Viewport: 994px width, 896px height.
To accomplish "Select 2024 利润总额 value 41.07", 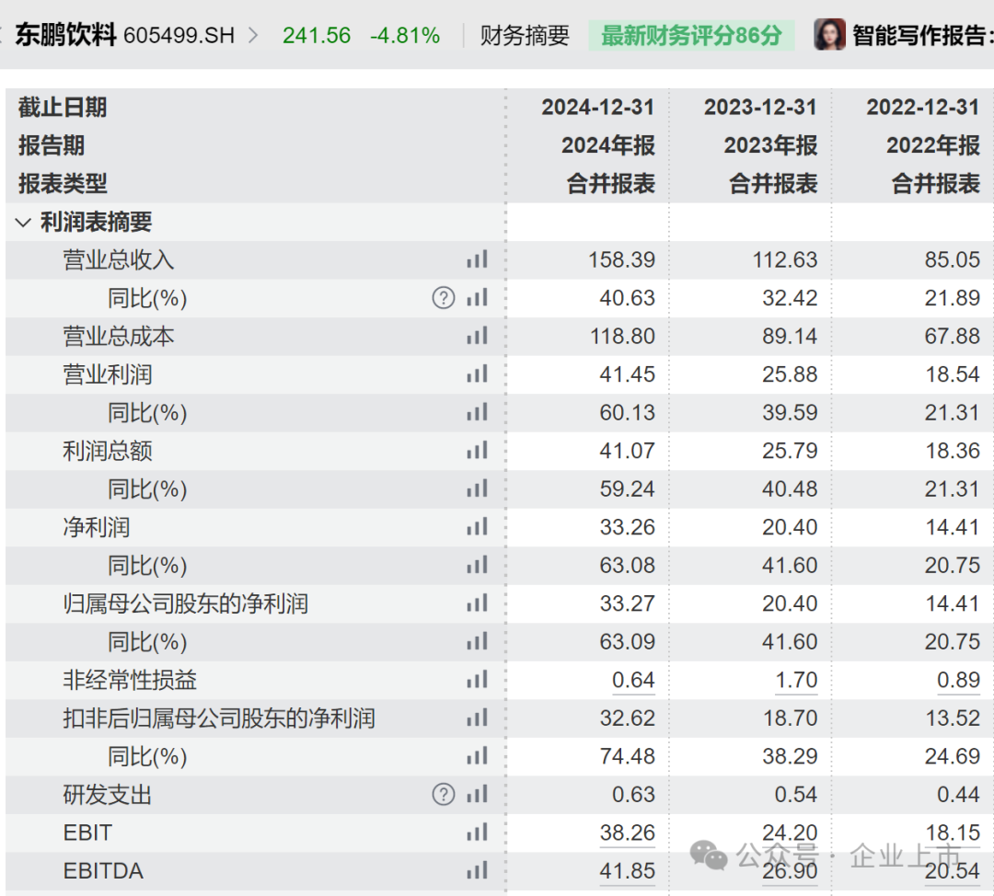I will click(x=627, y=451).
